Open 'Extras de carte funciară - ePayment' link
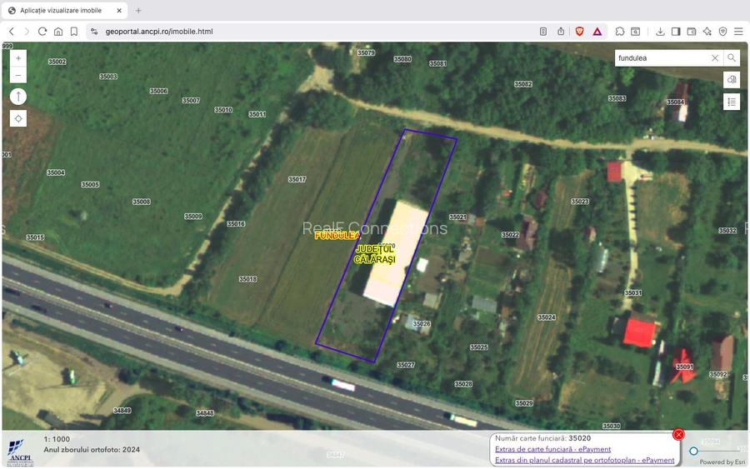The image size is (750, 469). pos(552,449)
